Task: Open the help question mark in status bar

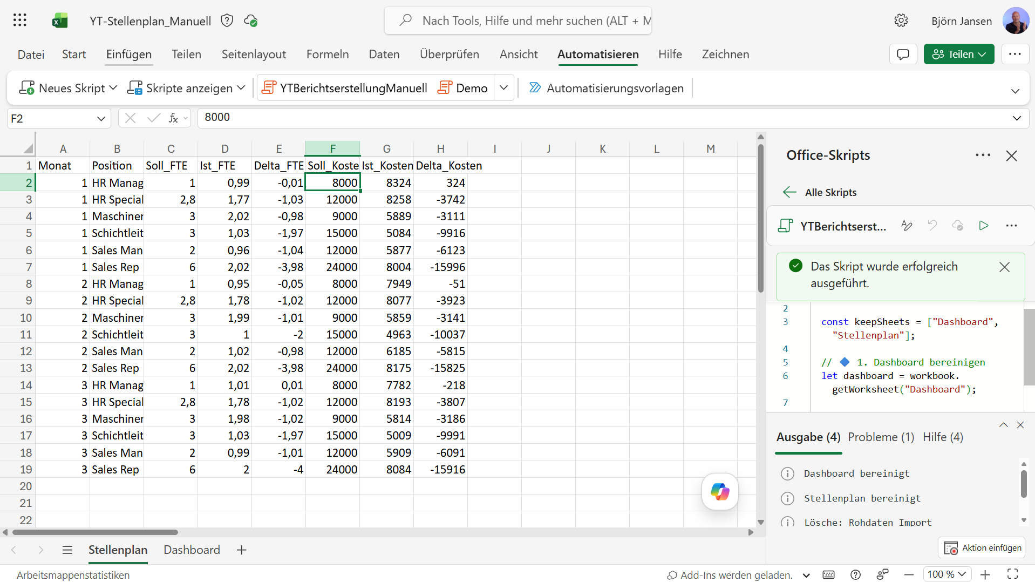Action: [x=855, y=575]
